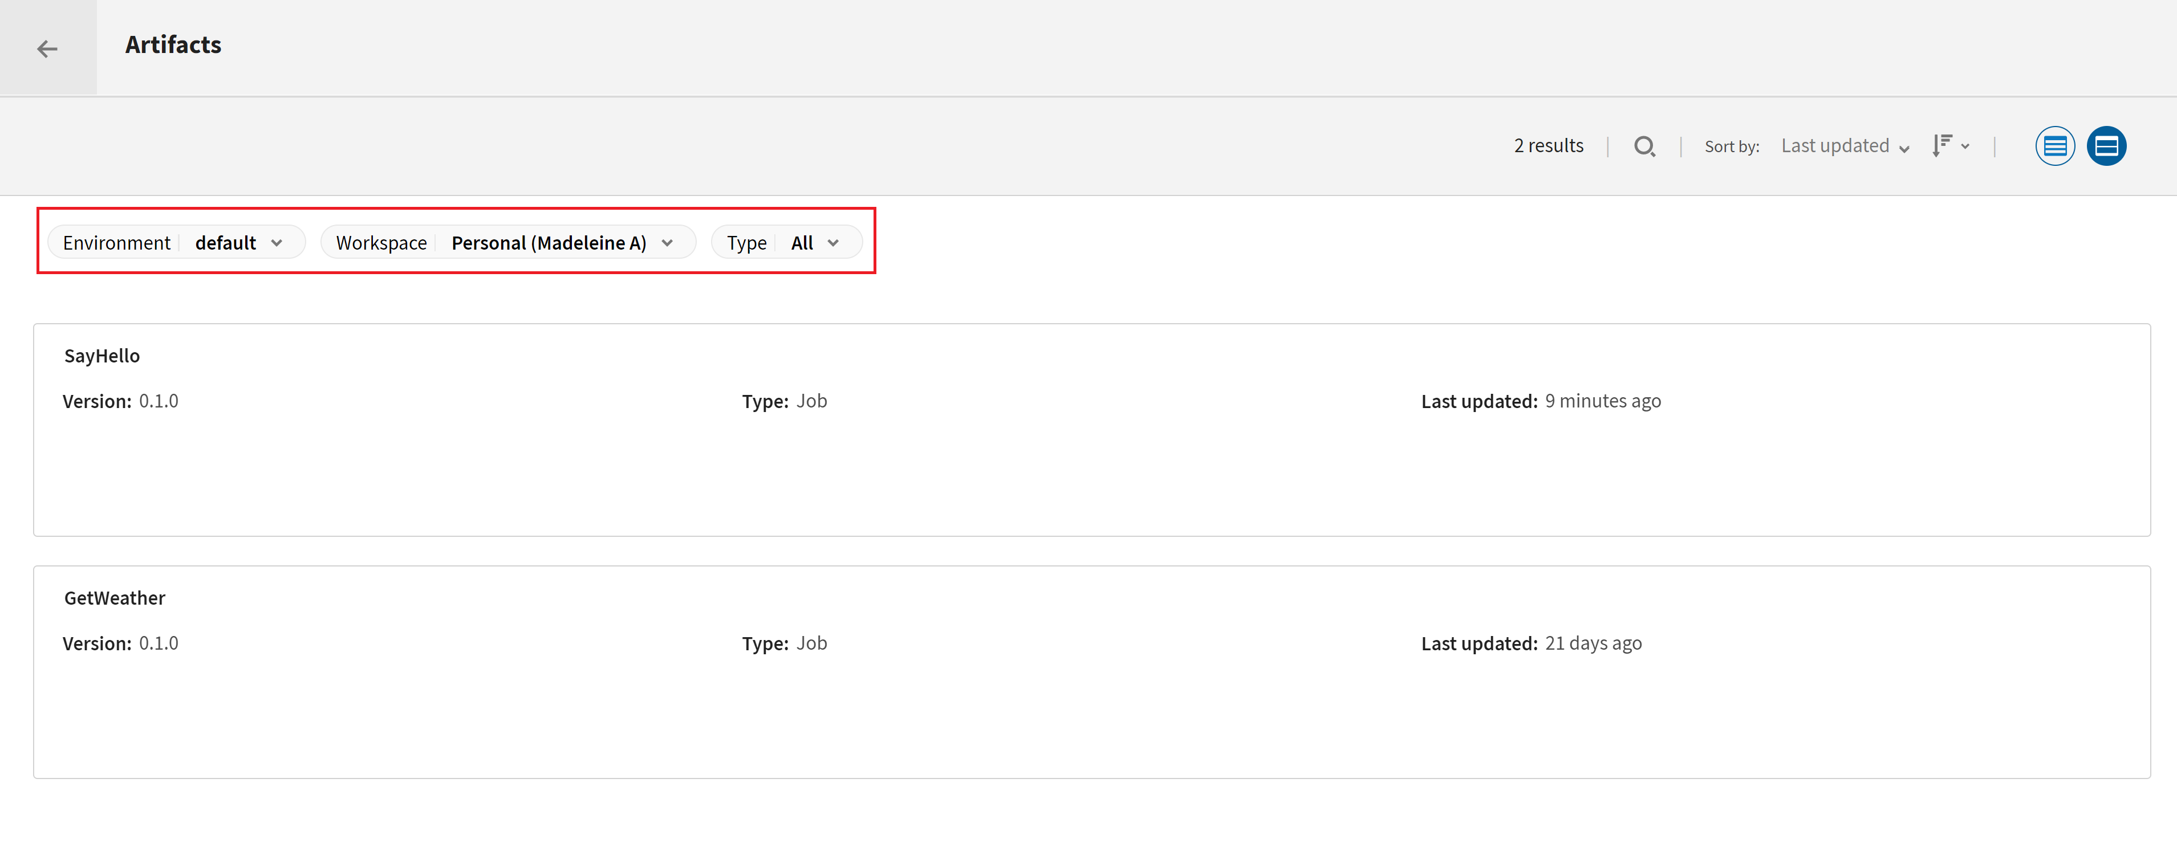Click the 2 results count text
This screenshot has width=2177, height=856.
[1548, 145]
